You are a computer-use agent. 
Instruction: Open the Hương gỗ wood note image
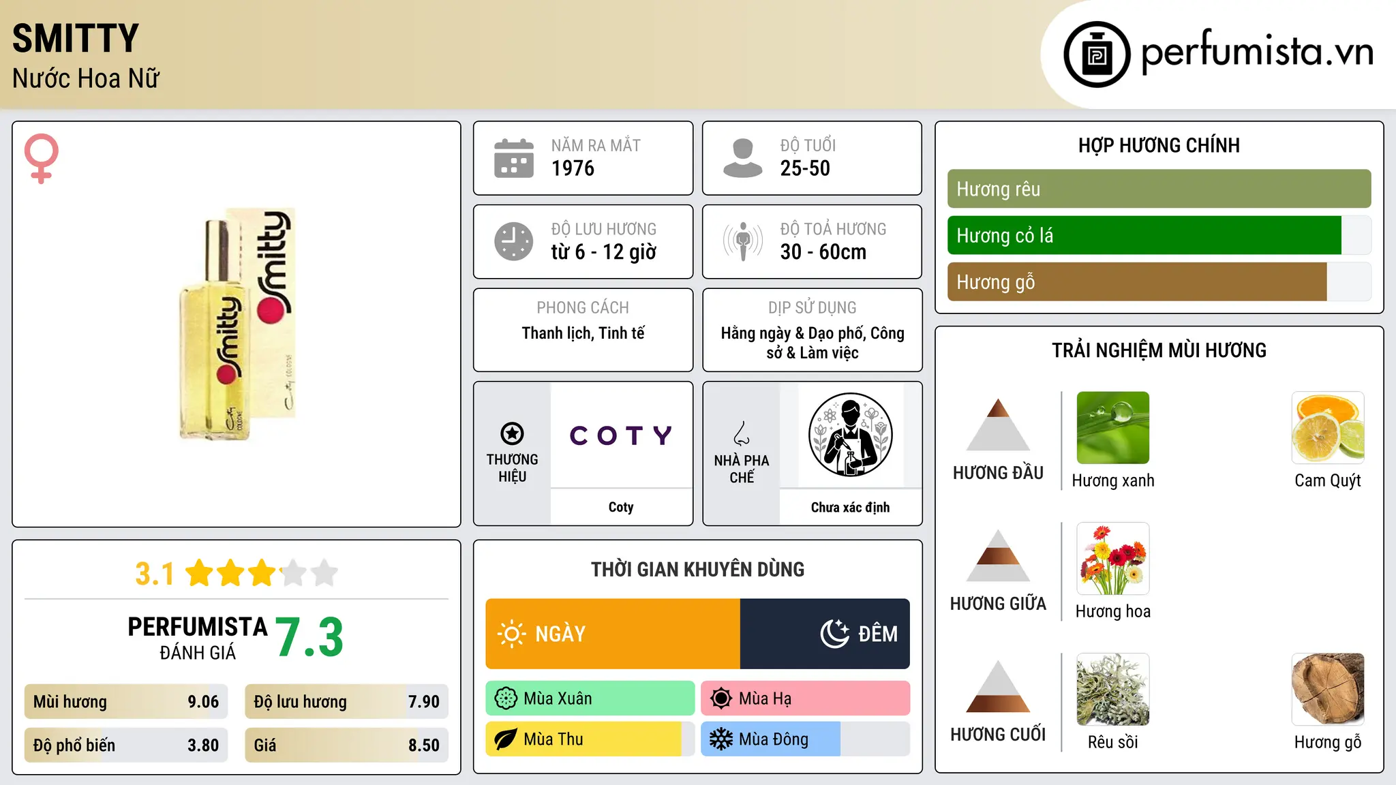point(1328,690)
